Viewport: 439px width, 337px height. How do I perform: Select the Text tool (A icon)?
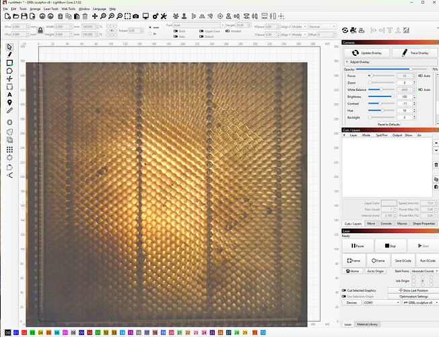click(9, 95)
